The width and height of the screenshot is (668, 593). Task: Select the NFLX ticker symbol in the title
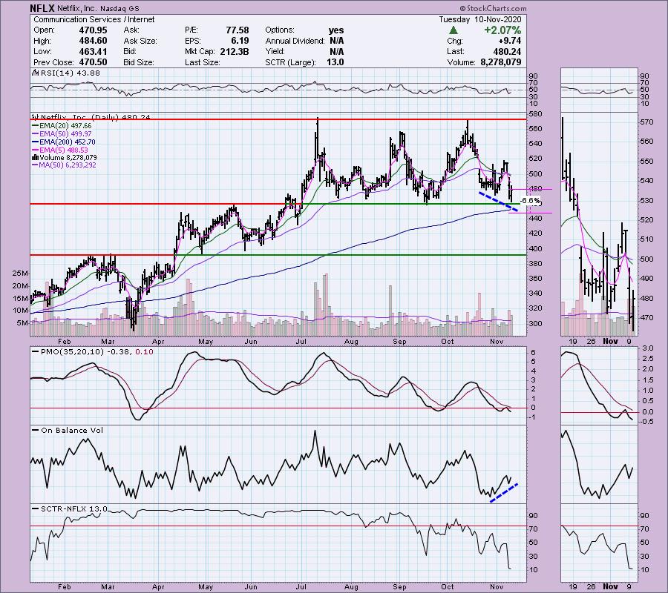[x=42, y=8]
